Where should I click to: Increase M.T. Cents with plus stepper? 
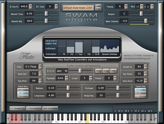[56, 5]
